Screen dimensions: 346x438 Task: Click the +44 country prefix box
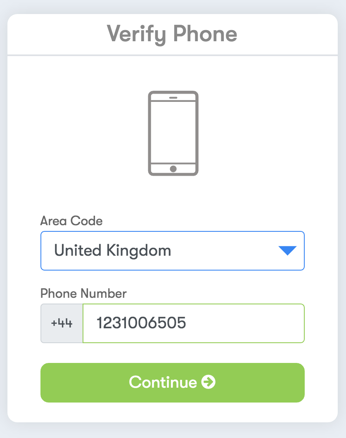tap(62, 323)
